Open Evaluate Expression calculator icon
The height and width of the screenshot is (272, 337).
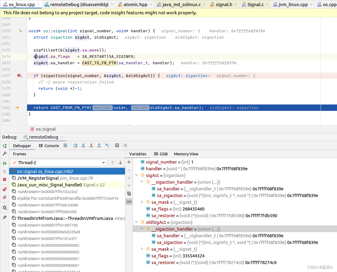tap(117, 146)
